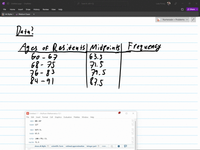This screenshot has height=150, width=200.
Task: Click the Share button
Action: [191, 9]
